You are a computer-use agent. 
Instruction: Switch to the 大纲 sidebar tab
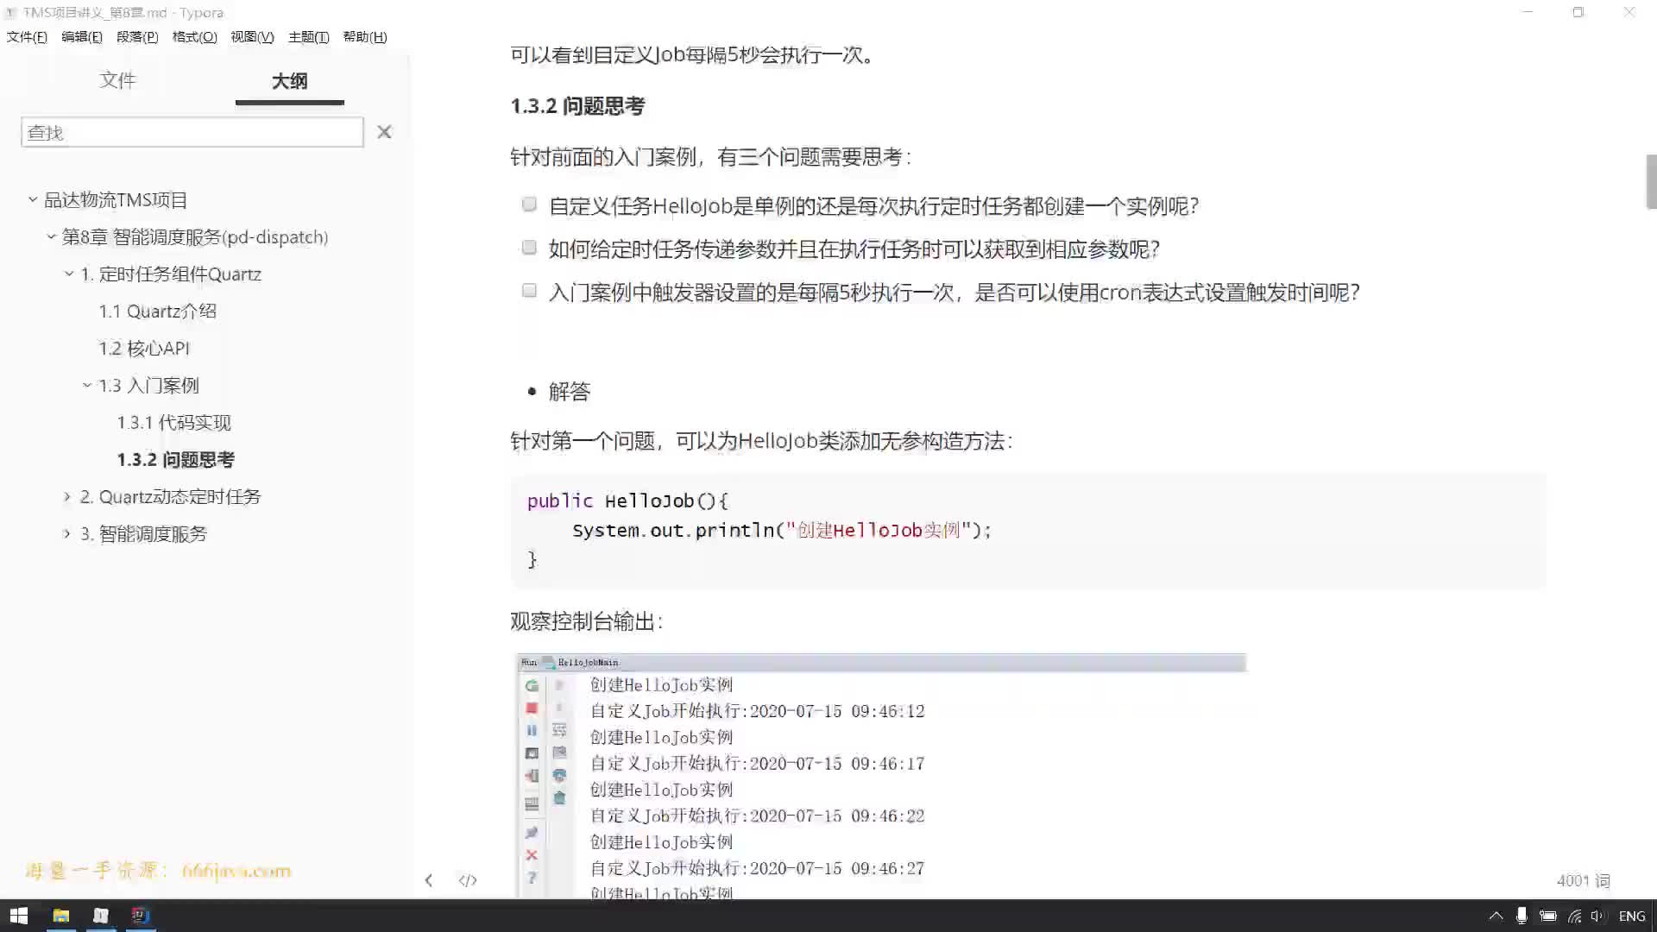coord(289,81)
